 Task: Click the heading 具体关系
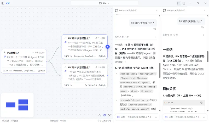coord(169,89)
